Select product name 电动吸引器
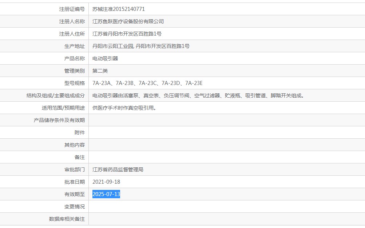365x228 pixels. [105, 58]
